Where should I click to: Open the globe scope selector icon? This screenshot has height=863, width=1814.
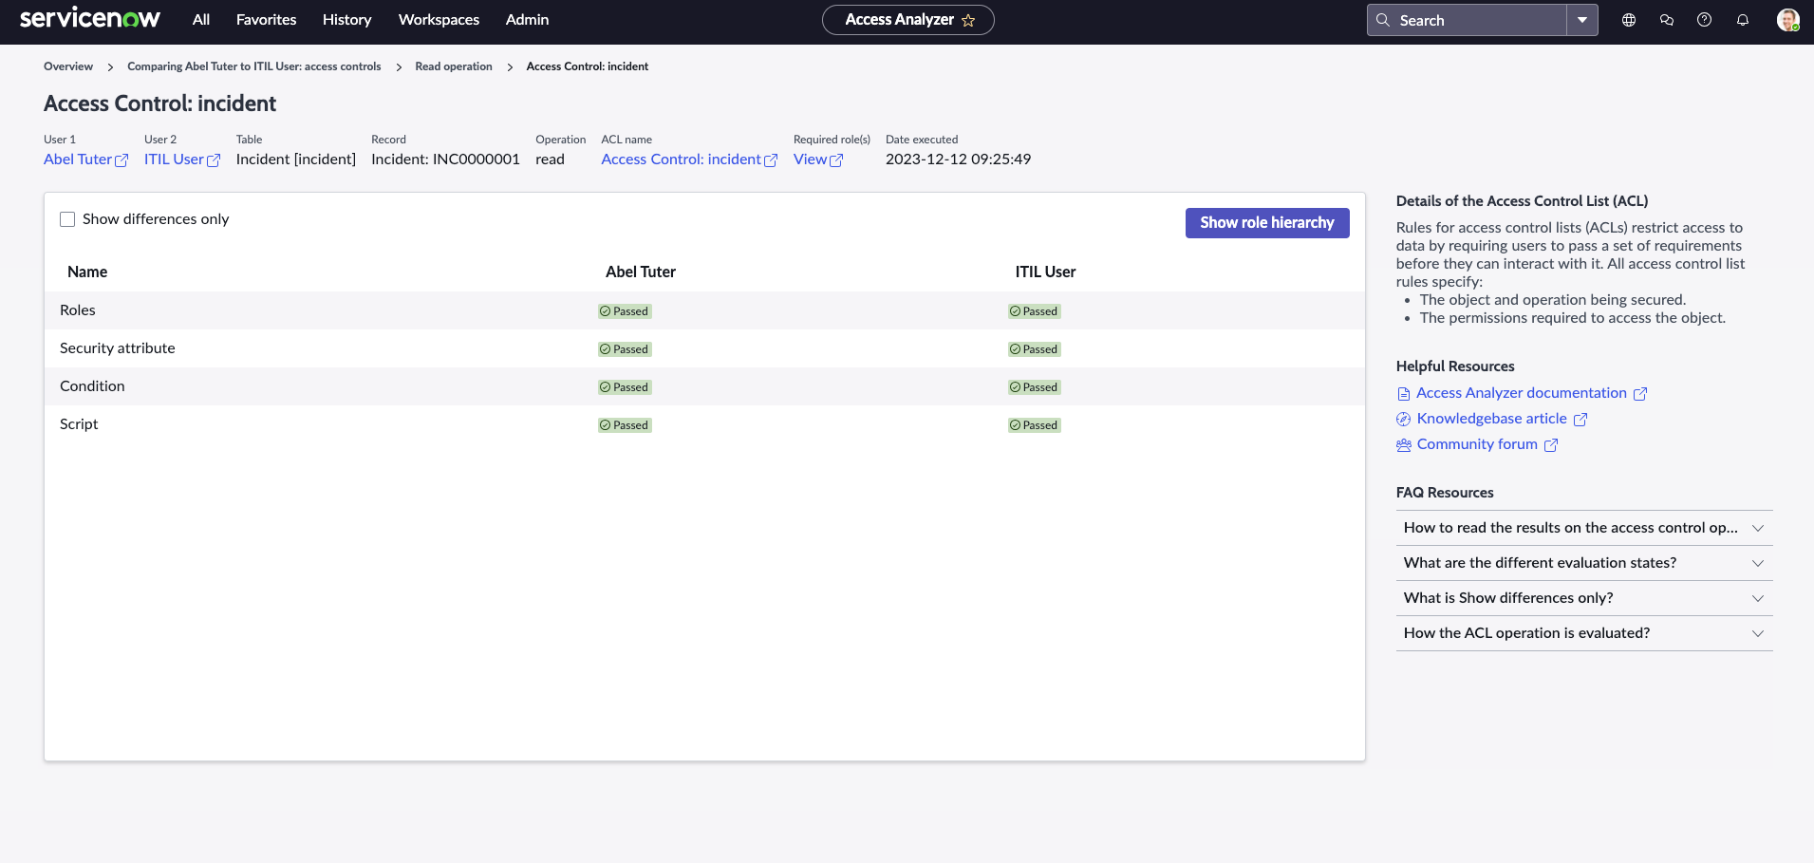pyautogui.click(x=1629, y=20)
